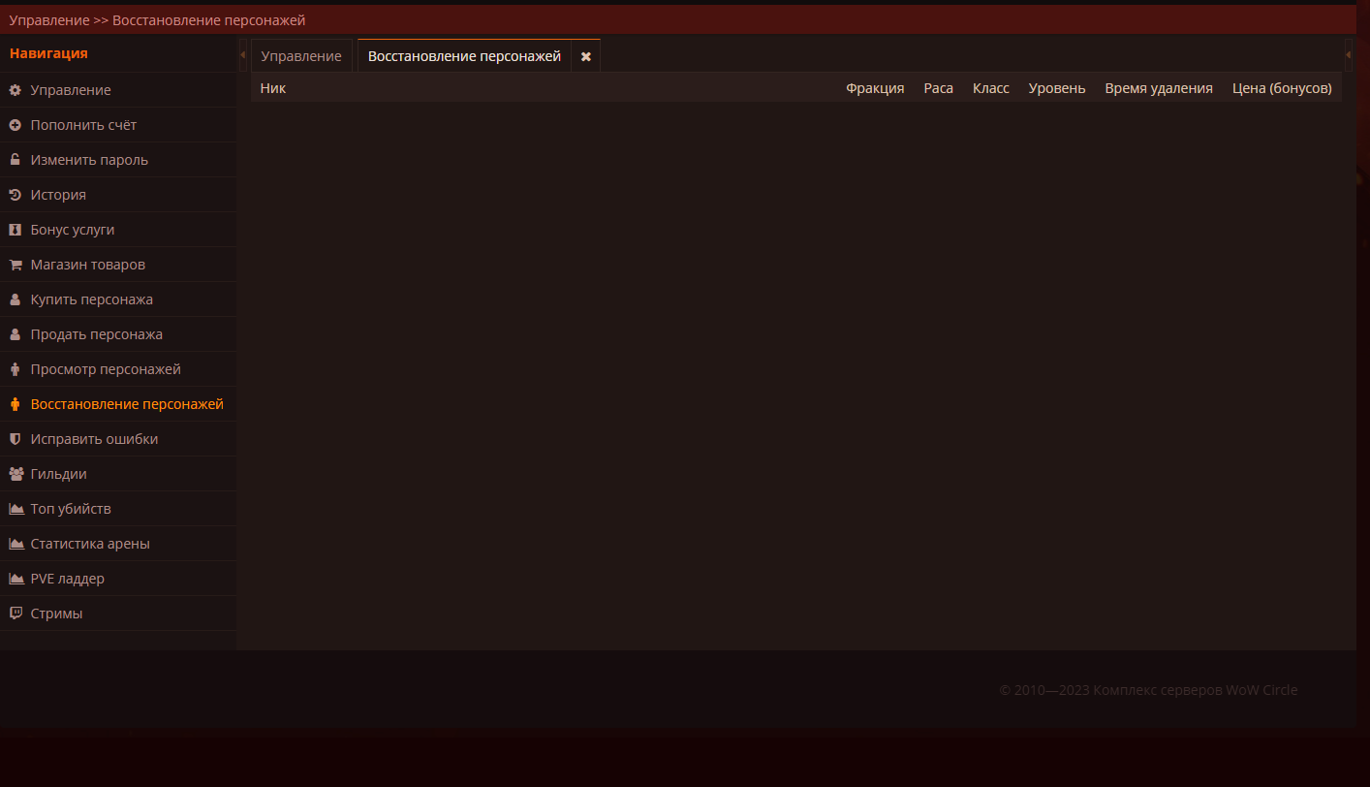Click the padlock icon for Изменить пароль
The height and width of the screenshot is (787, 1370).
click(16, 160)
